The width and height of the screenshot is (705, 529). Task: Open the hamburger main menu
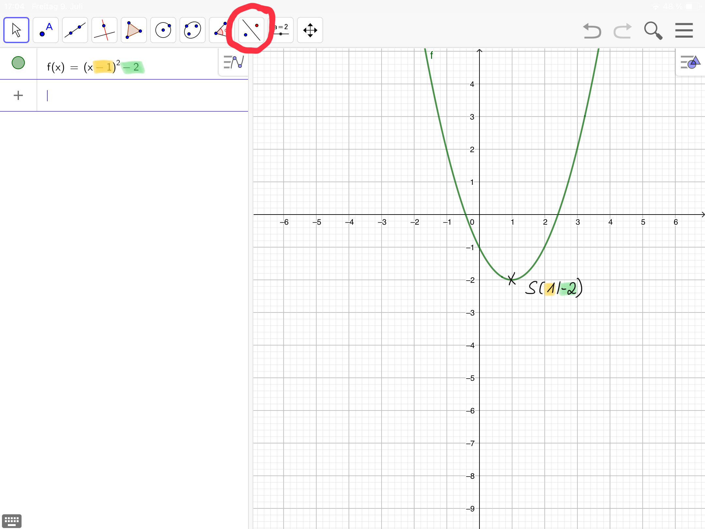(684, 30)
